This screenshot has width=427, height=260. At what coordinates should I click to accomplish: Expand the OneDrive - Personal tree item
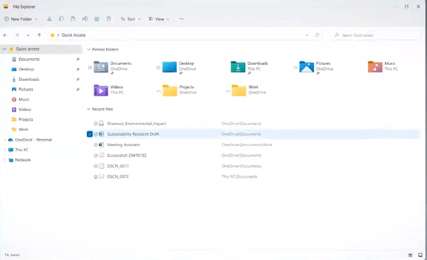click(5, 140)
